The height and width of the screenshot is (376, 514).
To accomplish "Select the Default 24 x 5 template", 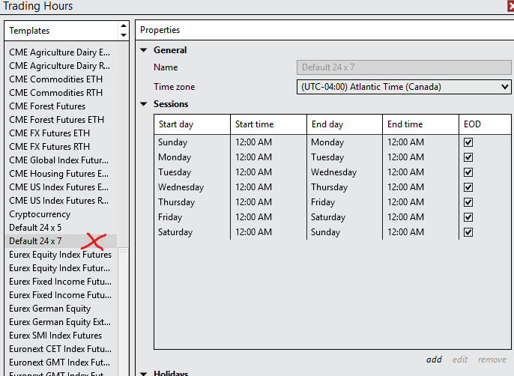I will tap(35, 228).
